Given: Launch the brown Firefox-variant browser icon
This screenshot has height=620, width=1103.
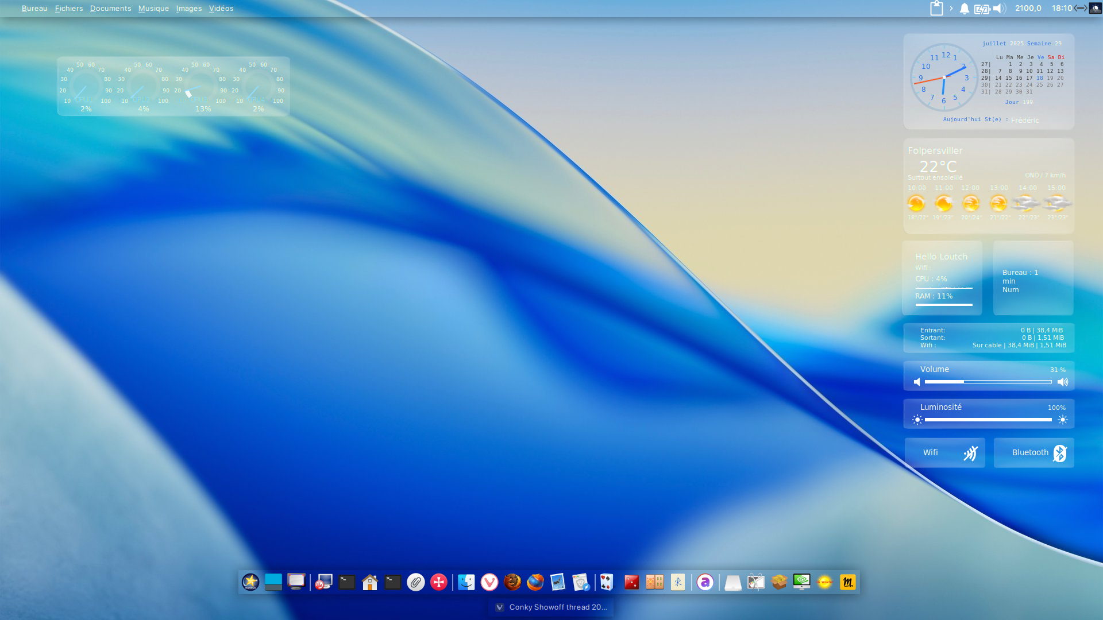Looking at the screenshot, I should (512, 582).
